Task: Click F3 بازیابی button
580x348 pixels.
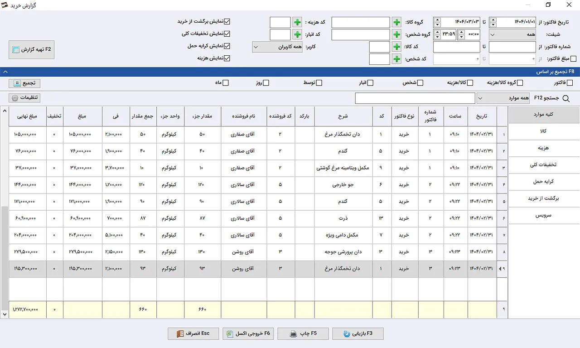Action: coord(358,334)
